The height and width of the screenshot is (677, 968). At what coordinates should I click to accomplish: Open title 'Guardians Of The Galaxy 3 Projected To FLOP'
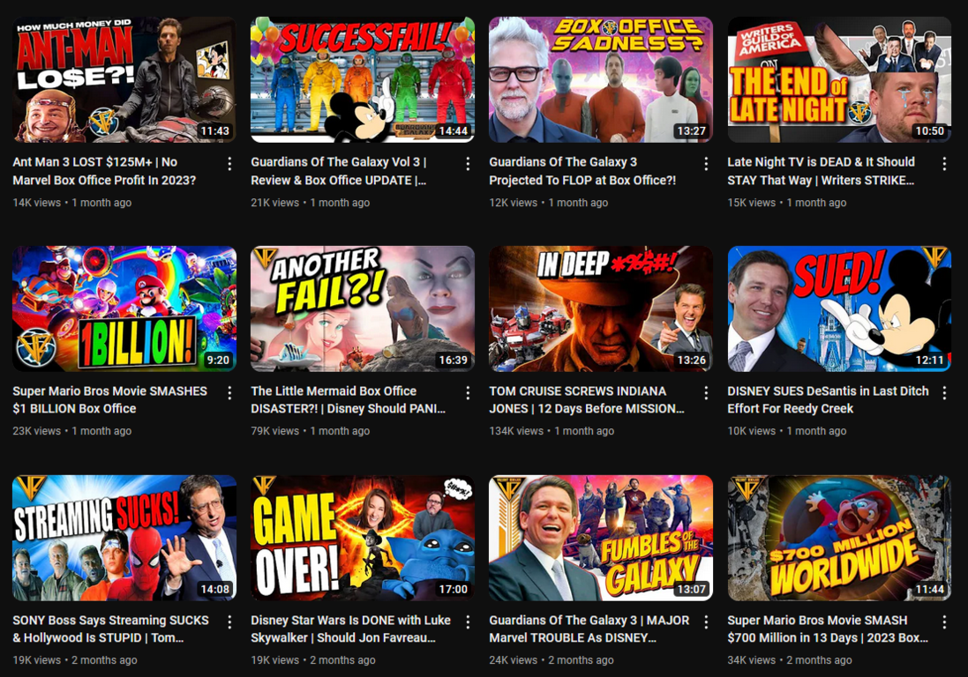coord(582,171)
